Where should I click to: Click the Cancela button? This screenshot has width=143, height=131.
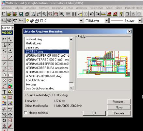[x=119, y=113]
